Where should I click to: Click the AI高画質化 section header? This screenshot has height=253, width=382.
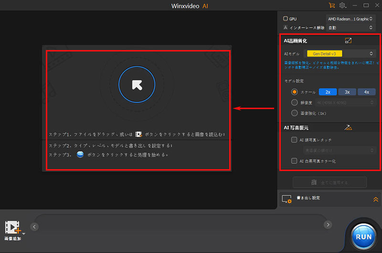click(x=295, y=41)
